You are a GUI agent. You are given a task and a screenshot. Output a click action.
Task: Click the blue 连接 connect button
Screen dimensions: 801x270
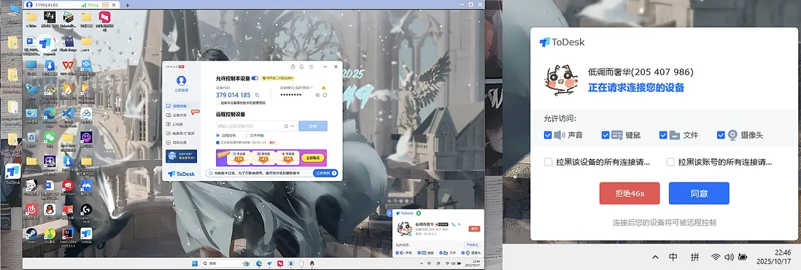click(313, 126)
